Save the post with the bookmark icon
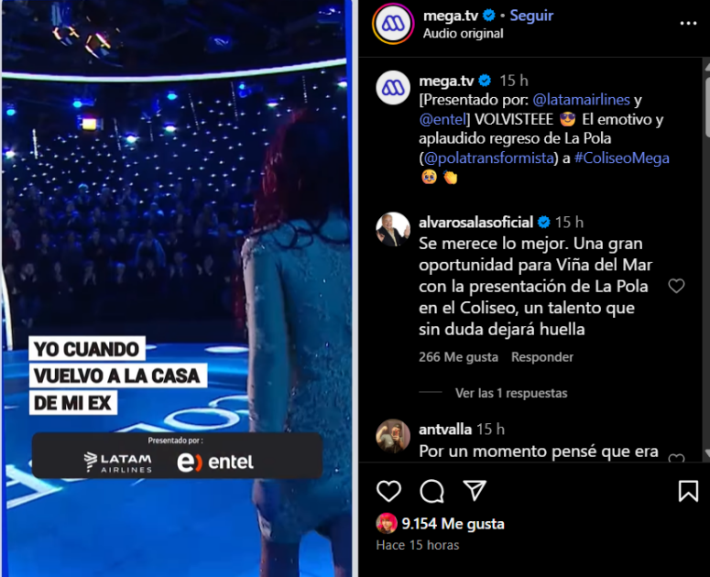The width and height of the screenshot is (710, 577). pyautogui.click(x=688, y=491)
